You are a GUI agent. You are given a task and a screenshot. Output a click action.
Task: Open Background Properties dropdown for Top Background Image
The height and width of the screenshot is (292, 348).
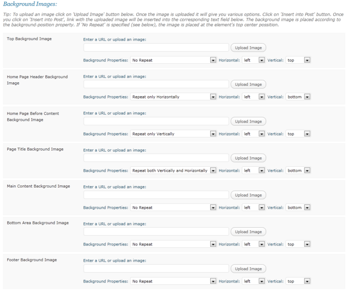click(x=173, y=60)
